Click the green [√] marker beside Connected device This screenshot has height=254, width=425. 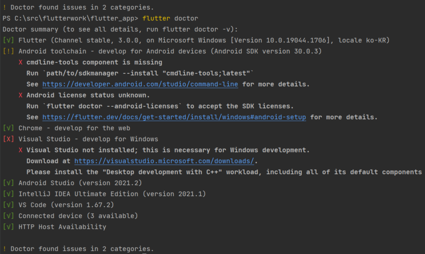click(8, 216)
